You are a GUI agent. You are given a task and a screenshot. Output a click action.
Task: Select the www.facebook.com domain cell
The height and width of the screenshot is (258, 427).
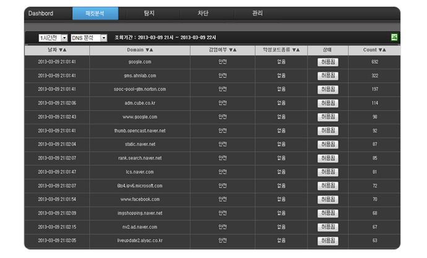click(140, 199)
